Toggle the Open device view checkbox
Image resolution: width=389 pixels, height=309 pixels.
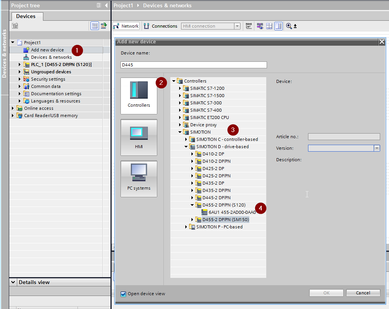pyautogui.click(x=123, y=294)
